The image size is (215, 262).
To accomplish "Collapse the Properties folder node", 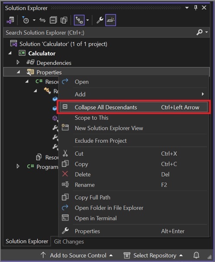I will [18, 72].
